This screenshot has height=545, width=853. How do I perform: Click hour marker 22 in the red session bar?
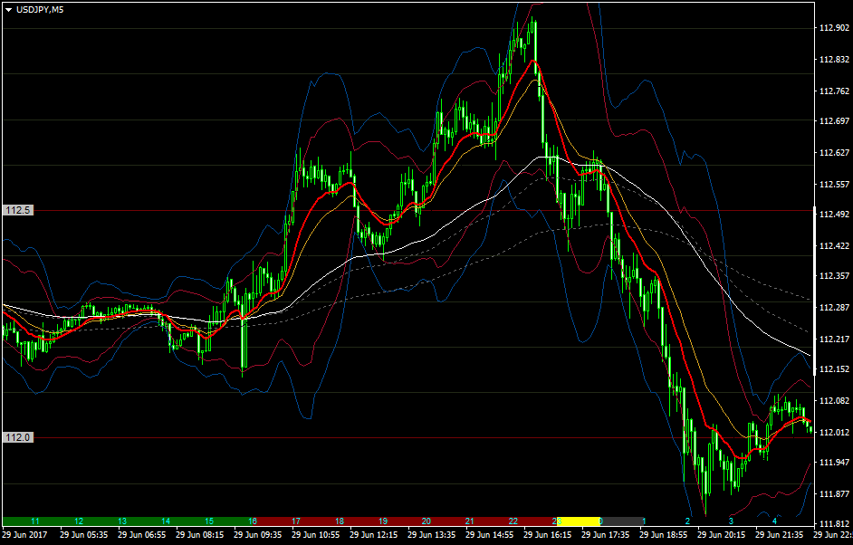coord(513,521)
